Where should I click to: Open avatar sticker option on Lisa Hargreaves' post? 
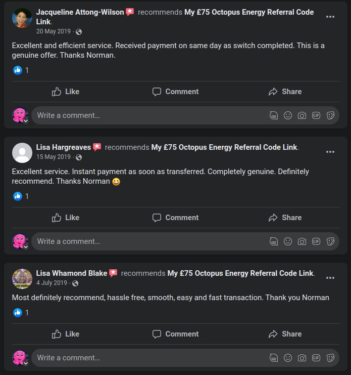[274, 241]
